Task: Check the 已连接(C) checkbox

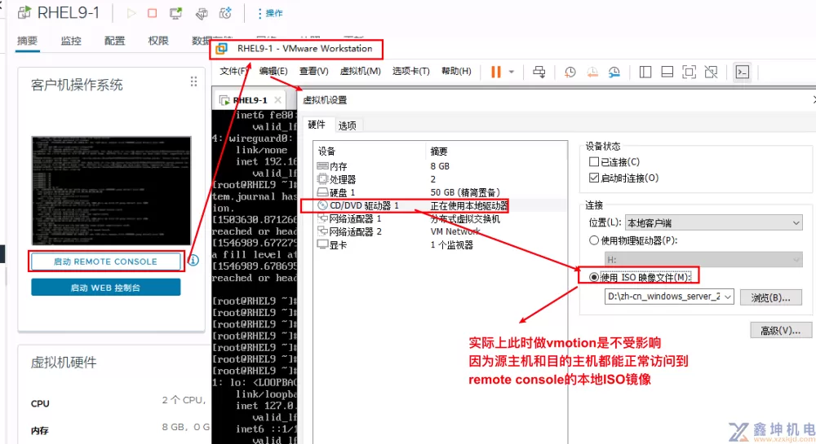Action: click(594, 161)
